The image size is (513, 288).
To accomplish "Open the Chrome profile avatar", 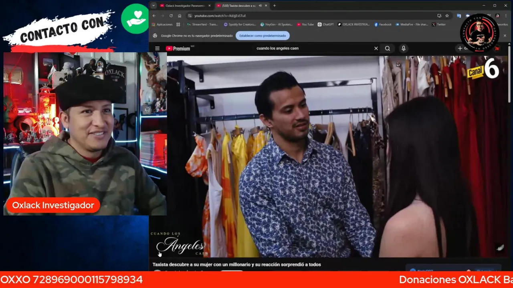I will tap(497, 16).
